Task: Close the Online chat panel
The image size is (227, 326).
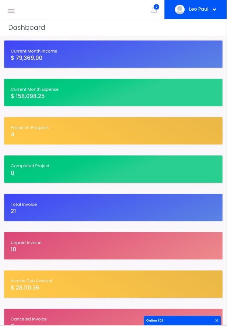Action: pos(217,320)
